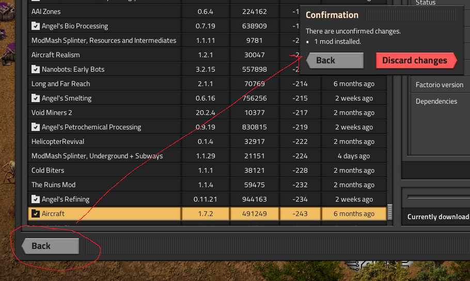Uncheck Angel's Refining checkbox
This screenshot has height=281, width=470.
click(36, 199)
